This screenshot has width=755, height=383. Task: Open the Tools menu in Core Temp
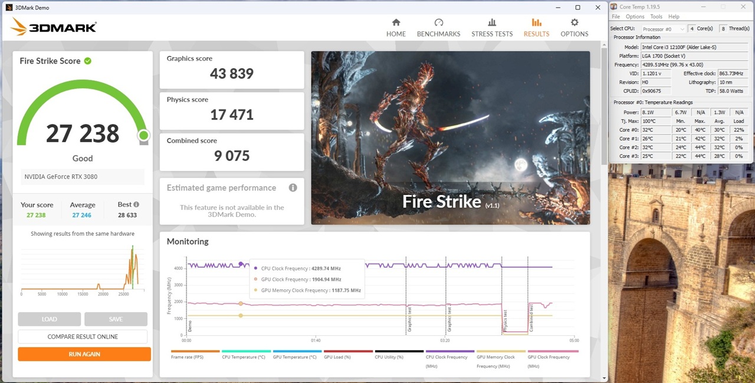tap(656, 16)
